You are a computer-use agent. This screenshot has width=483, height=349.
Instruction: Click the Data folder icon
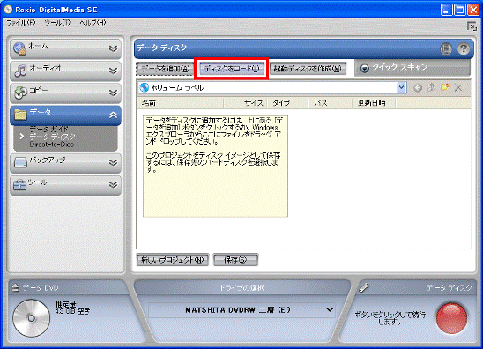tap(20, 115)
